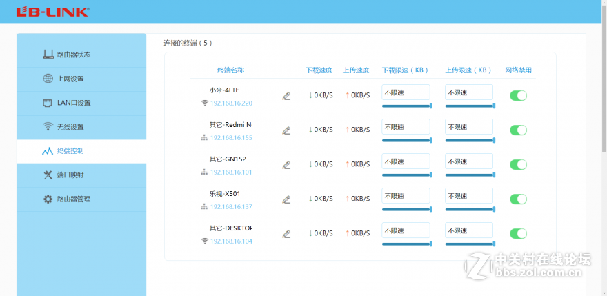
Task: Click the IP link 192.168.16.101
Action: (231, 172)
